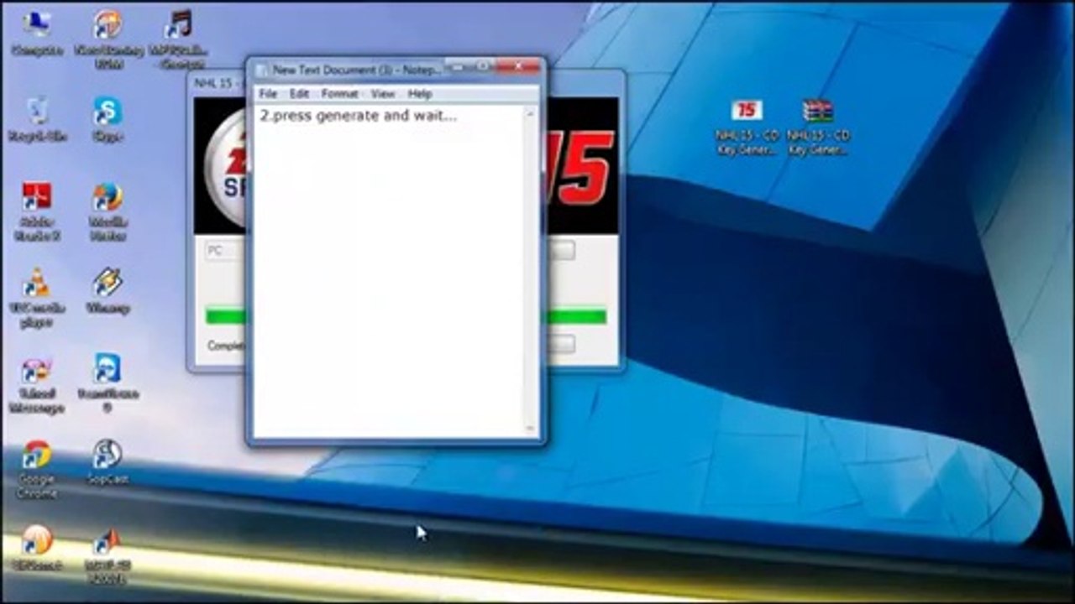Click the NHL 15 window button below the progress bar
The width and height of the screenshot is (1075, 604).
562,344
